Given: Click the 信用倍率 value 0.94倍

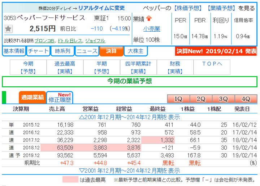Looking at the screenshot, I should [x=243, y=36].
